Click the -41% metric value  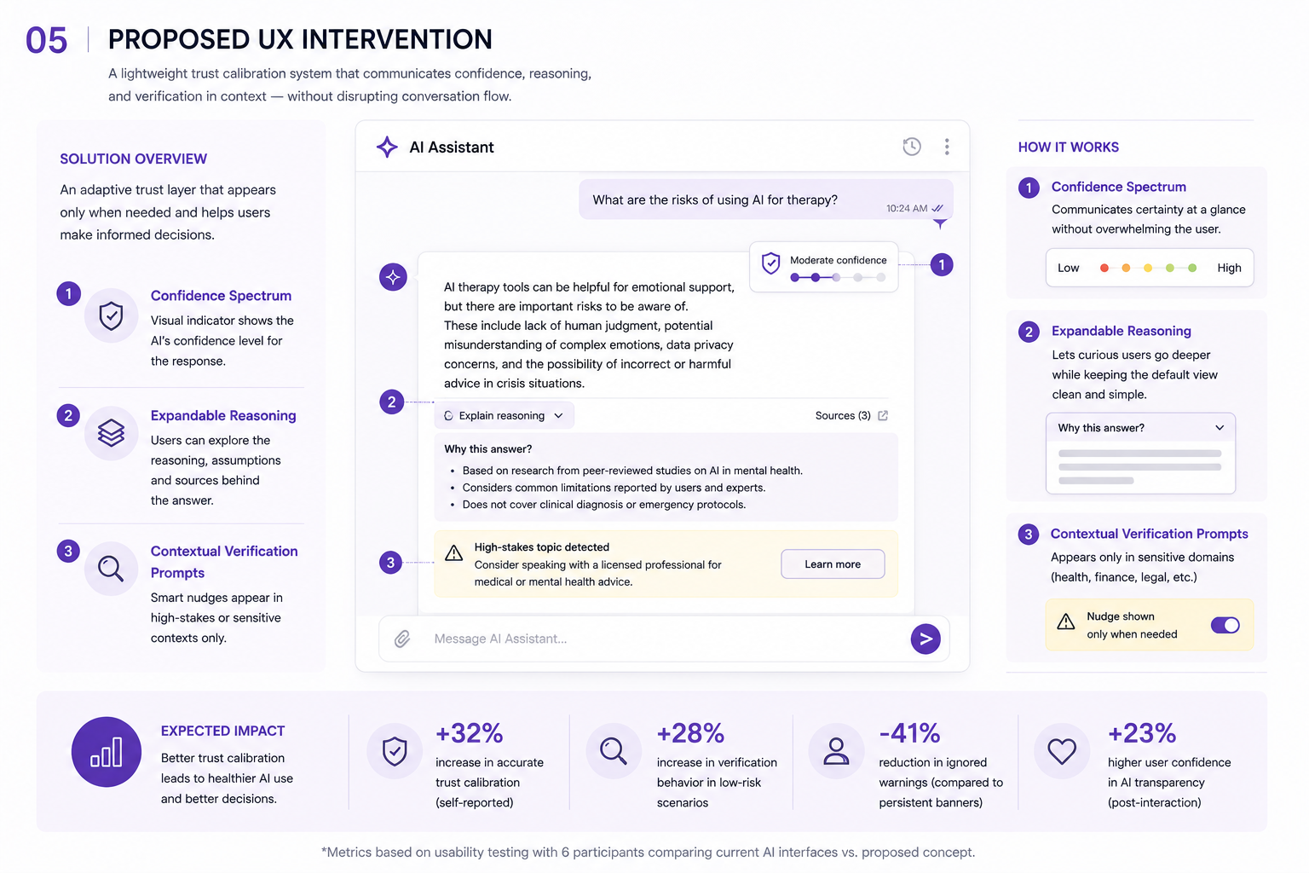click(910, 733)
